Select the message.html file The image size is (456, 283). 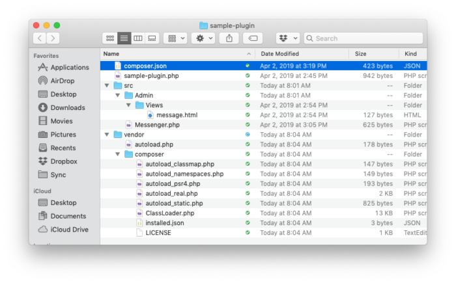(x=263, y=115)
